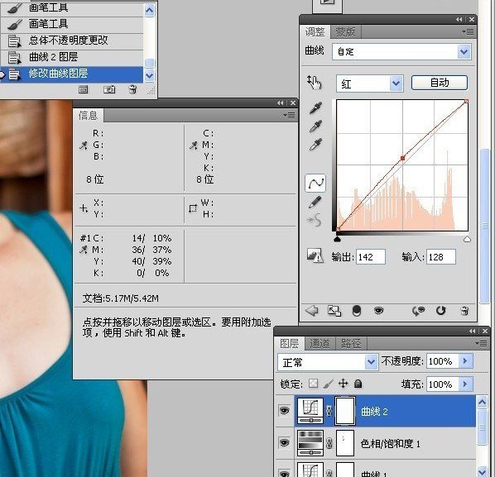The height and width of the screenshot is (477, 495).
Task: Click the smooth curve values icon
Action: [315, 220]
